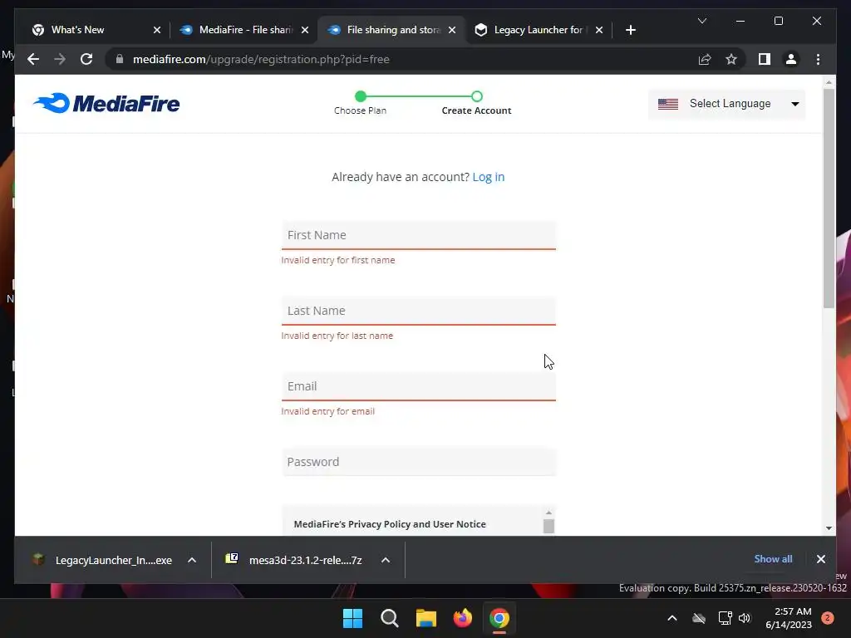This screenshot has height=638, width=851.
Task: Open a new browser tab
Action: point(630,30)
